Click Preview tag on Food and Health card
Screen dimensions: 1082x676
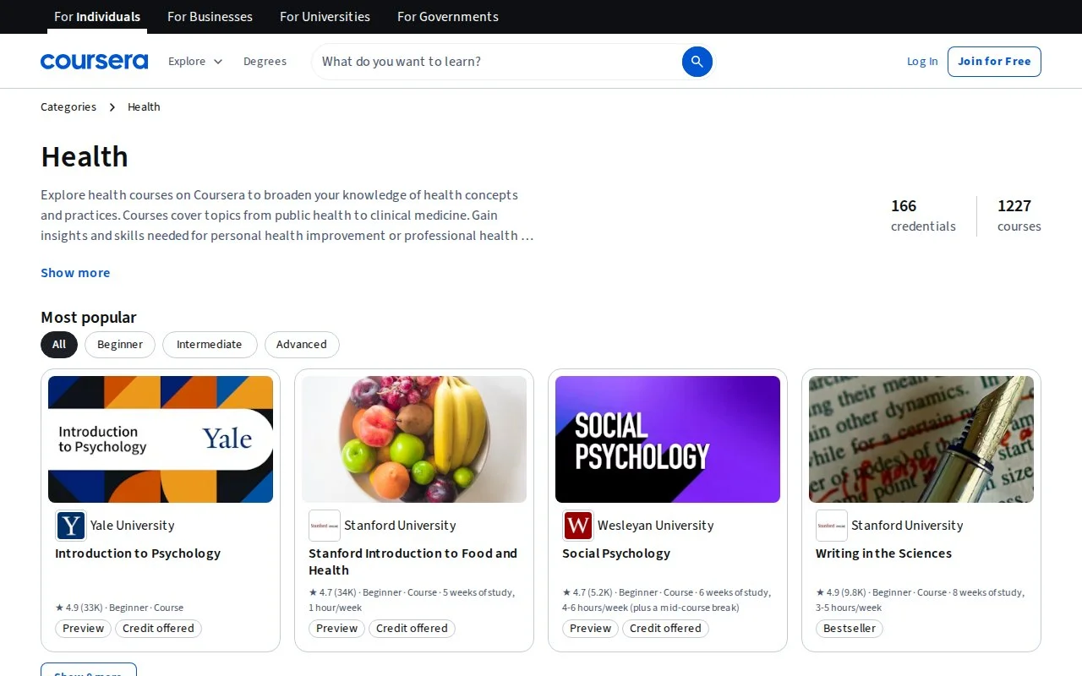tap(337, 628)
